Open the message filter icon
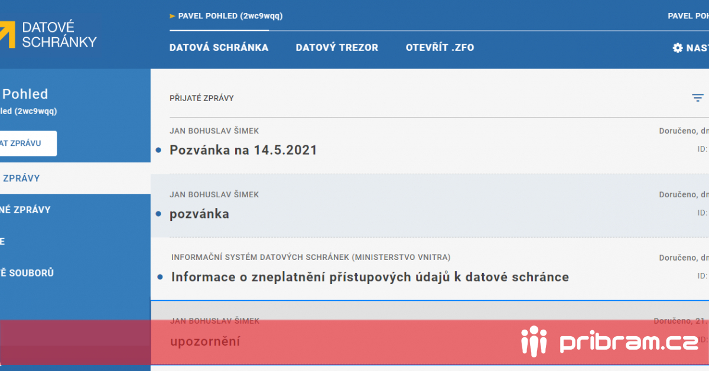Image resolution: width=709 pixels, height=371 pixels. (698, 98)
